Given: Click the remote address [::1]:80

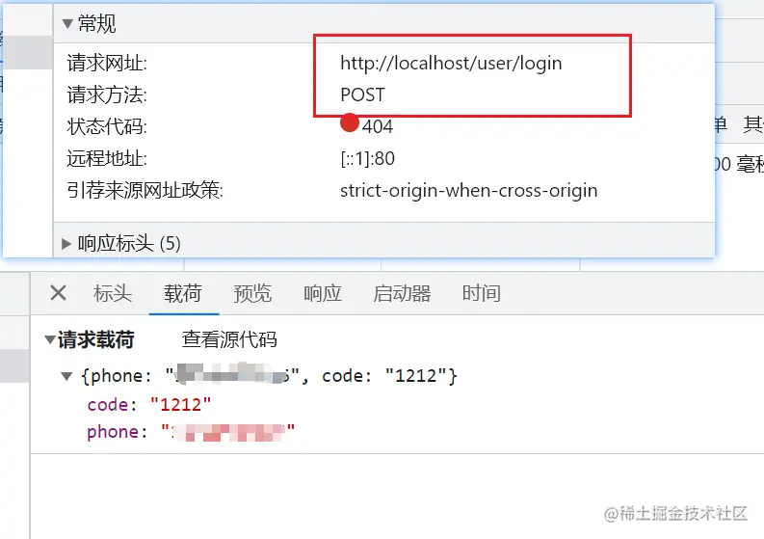Looking at the screenshot, I should [x=367, y=158].
